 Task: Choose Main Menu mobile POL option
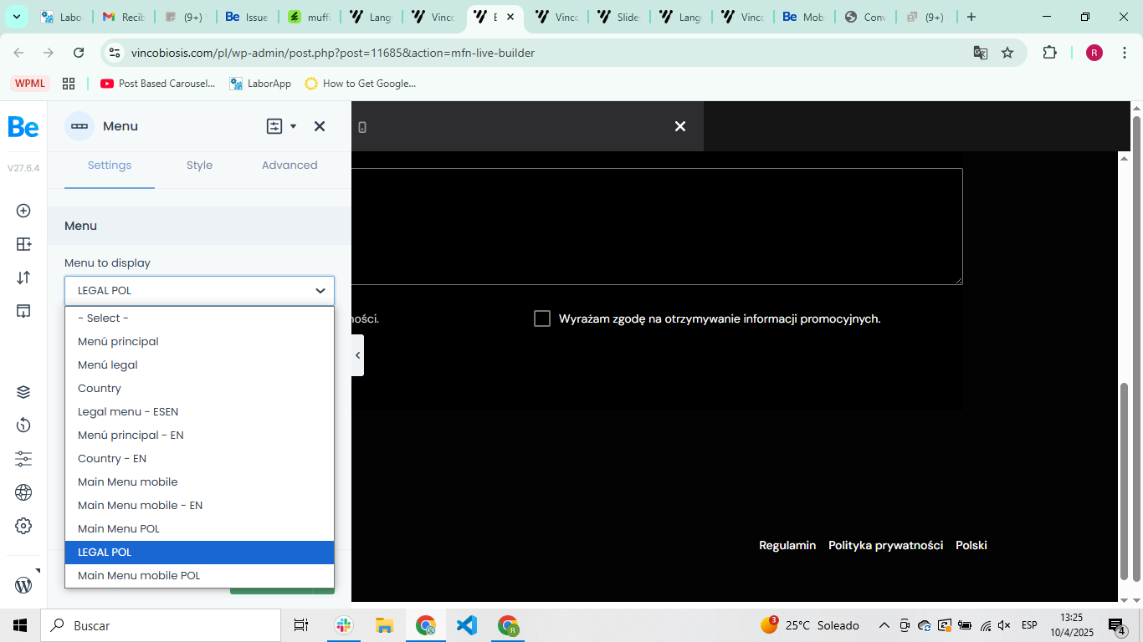(139, 575)
